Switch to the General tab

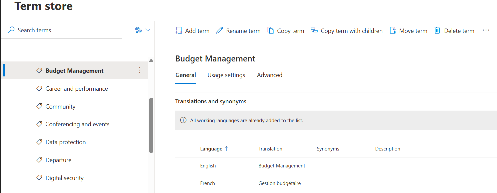tap(186, 75)
